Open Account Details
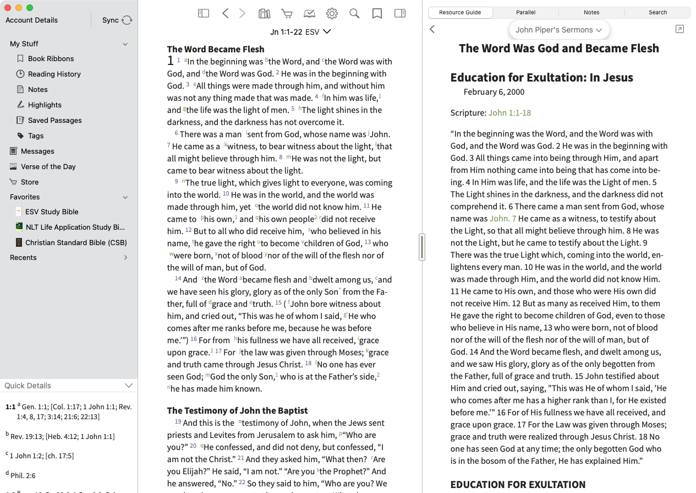This screenshot has height=493, width=696. (x=31, y=20)
